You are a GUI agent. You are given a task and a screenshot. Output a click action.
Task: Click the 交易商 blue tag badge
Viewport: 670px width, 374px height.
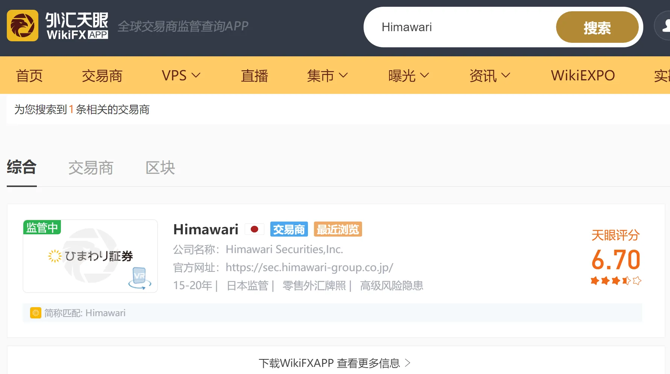289,229
